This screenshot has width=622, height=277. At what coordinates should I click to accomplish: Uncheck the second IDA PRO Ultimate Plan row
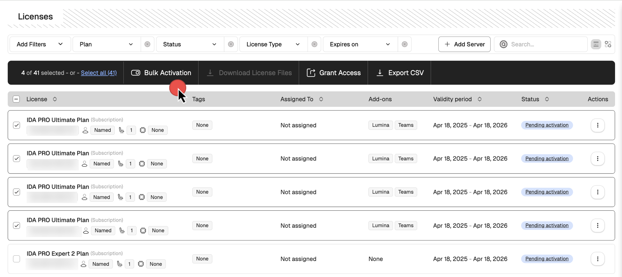[17, 159]
